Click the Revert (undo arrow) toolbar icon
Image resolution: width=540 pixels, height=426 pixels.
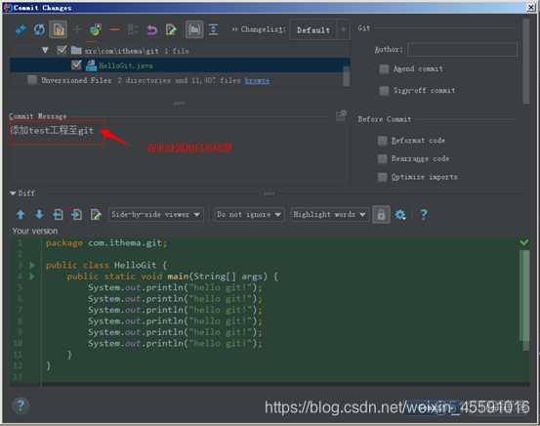[152, 30]
